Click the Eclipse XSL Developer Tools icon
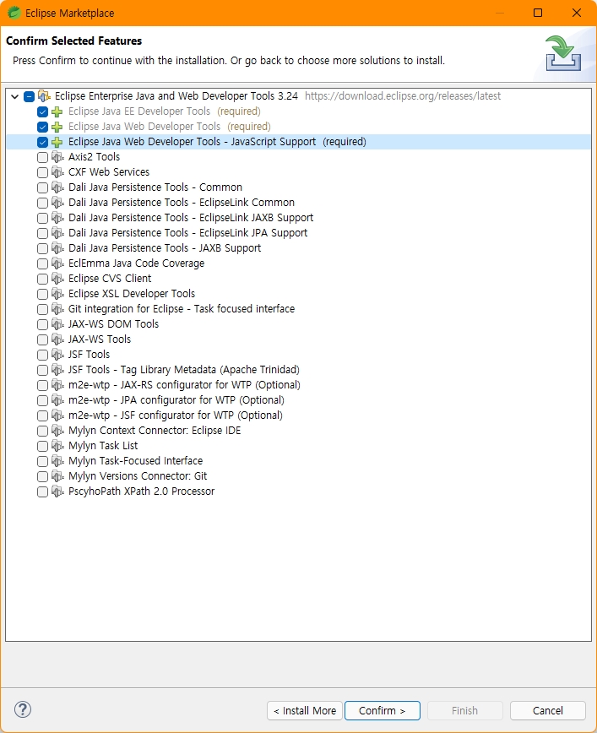Image resolution: width=597 pixels, height=733 pixels. (57, 294)
